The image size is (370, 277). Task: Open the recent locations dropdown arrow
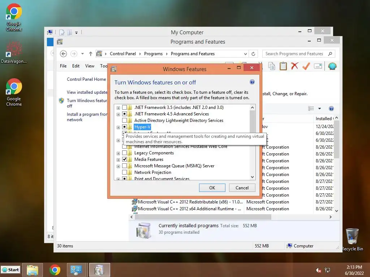[x=82, y=54]
